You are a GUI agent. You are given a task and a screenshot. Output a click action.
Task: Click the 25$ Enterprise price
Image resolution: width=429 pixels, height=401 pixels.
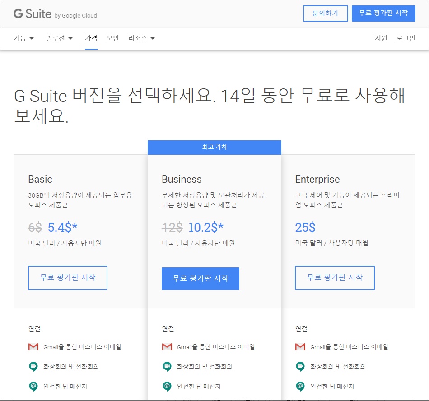(305, 227)
